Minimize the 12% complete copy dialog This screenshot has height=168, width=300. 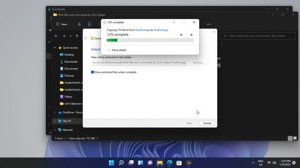click(x=174, y=22)
